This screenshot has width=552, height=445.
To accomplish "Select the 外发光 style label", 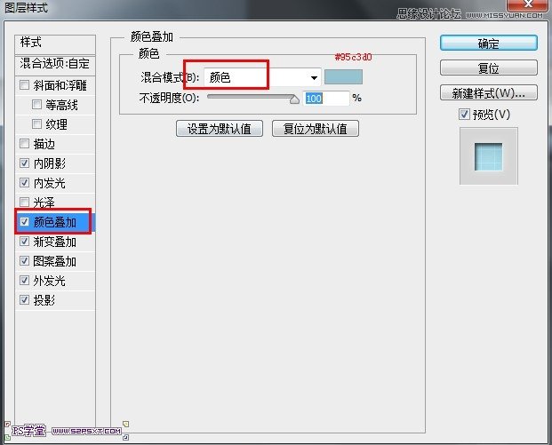I will click(x=49, y=281).
